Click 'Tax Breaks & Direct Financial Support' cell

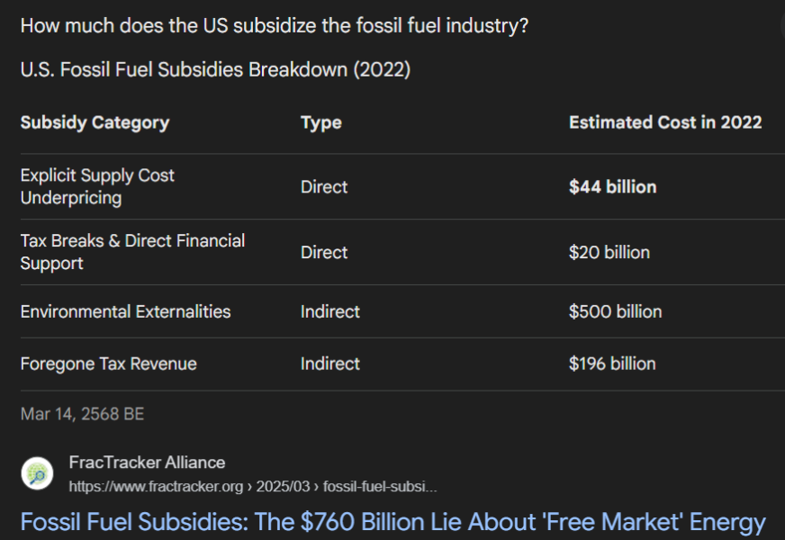coord(132,252)
